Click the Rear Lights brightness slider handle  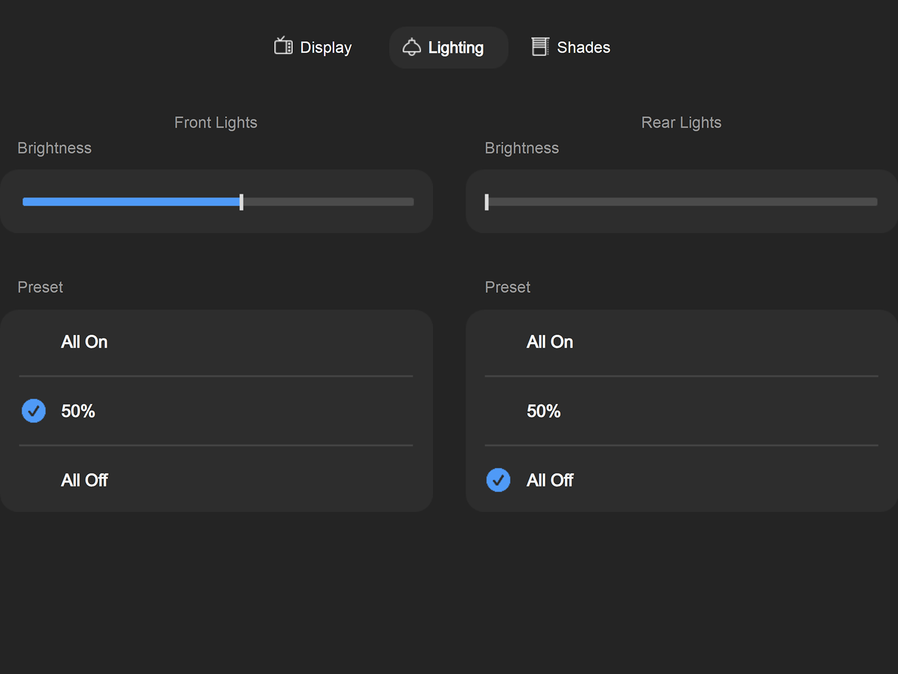487,202
